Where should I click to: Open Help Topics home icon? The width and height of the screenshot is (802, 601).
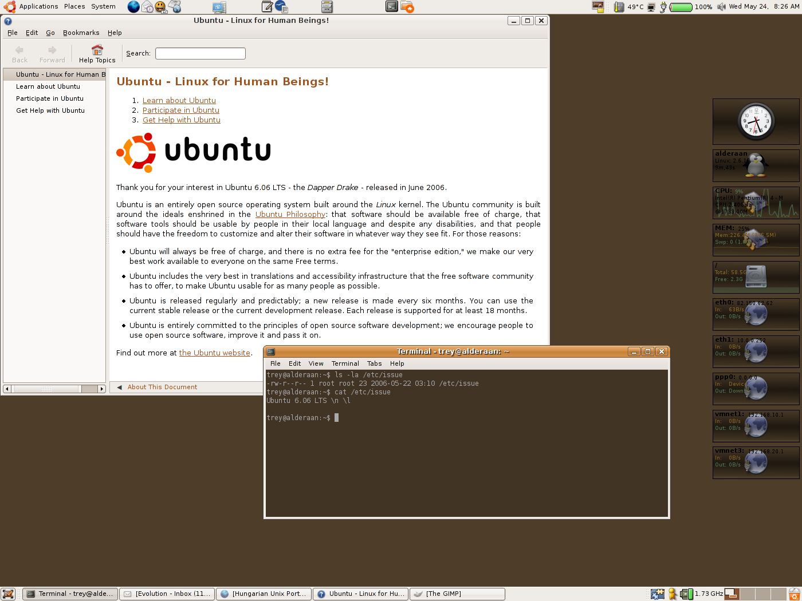coord(97,50)
